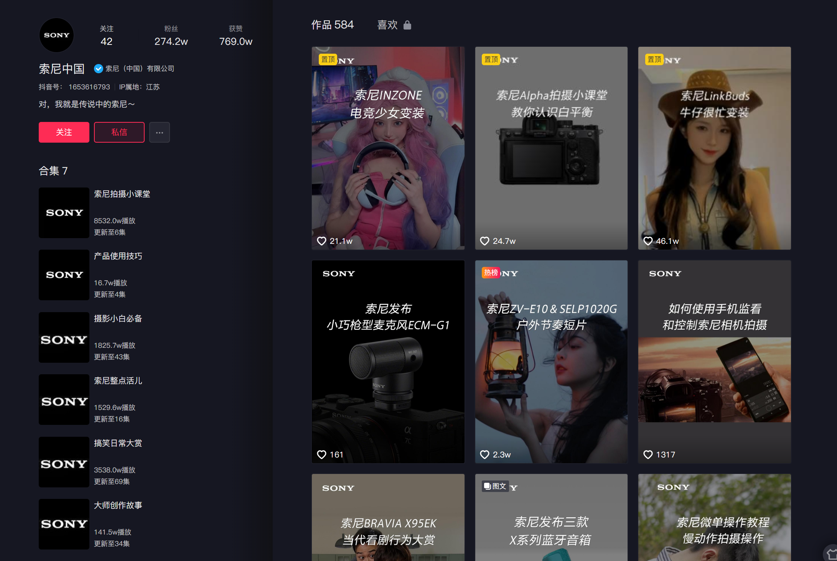
Task: Click heart icon on ZV-E10 2.3w video
Action: (484, 454)
